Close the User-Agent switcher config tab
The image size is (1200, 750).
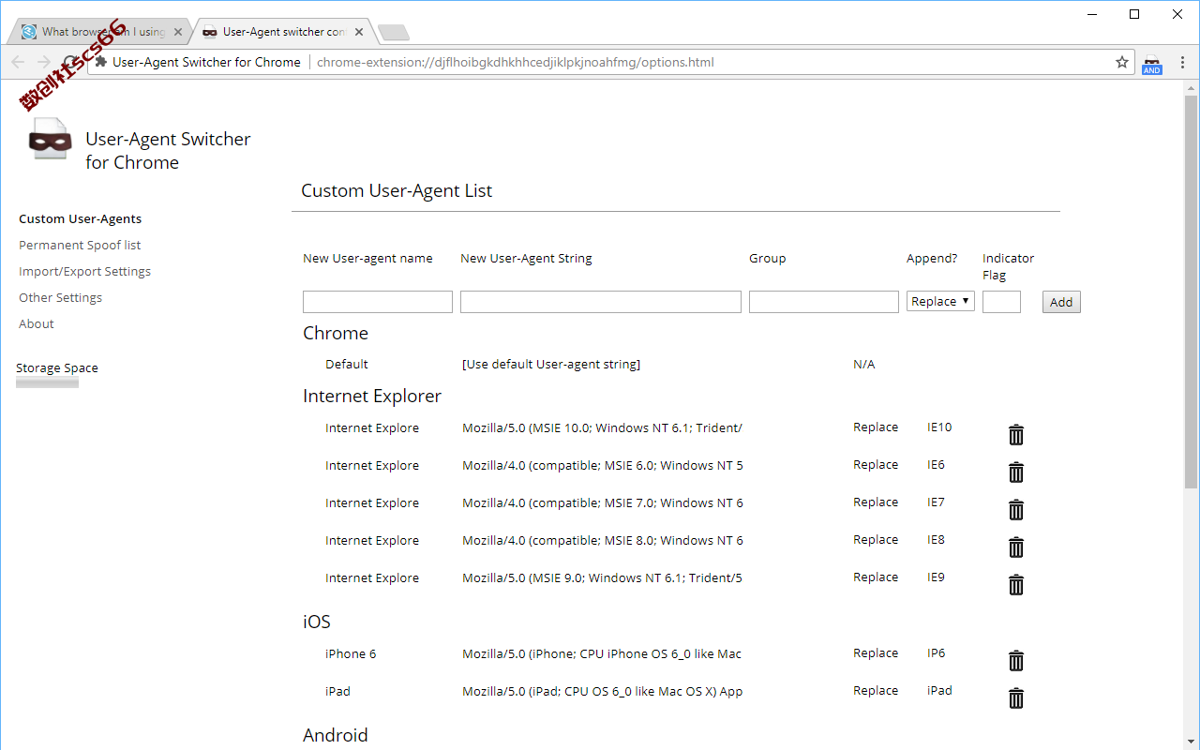point(359,32)
